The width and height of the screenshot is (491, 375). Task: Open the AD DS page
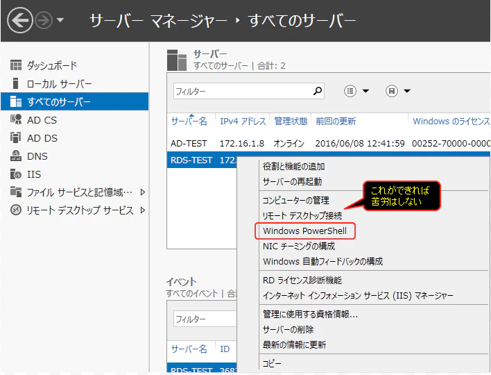pyautogui.click(x=42, y=138)
